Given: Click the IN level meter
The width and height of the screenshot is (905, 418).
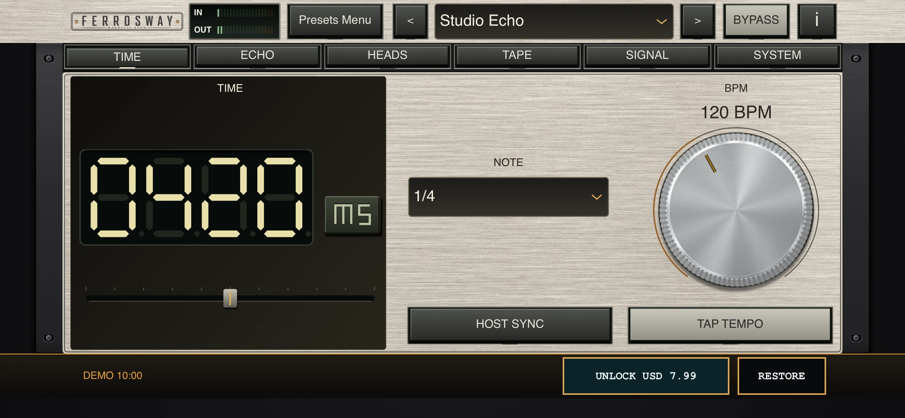Looking at the screenshot, I should tap(245, 13).
